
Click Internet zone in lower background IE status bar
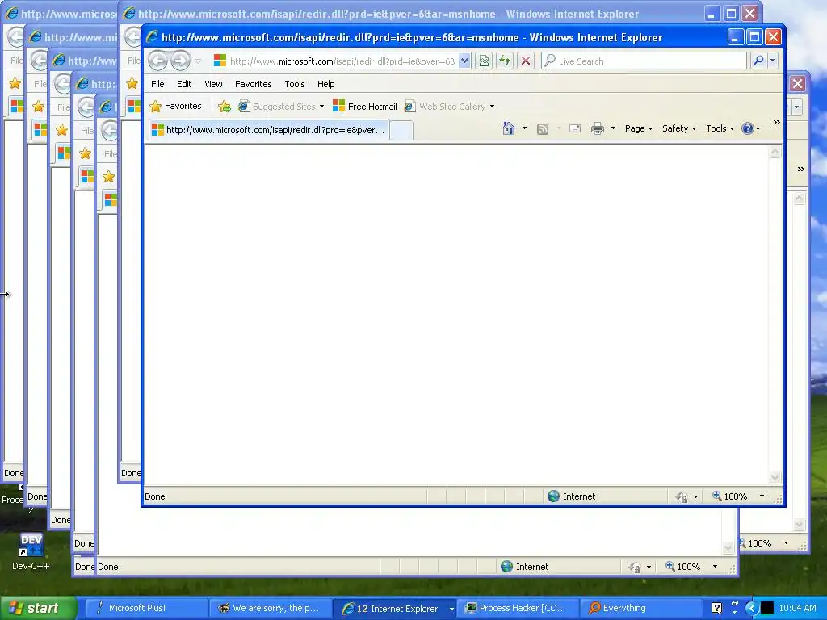tap(525, 567)
